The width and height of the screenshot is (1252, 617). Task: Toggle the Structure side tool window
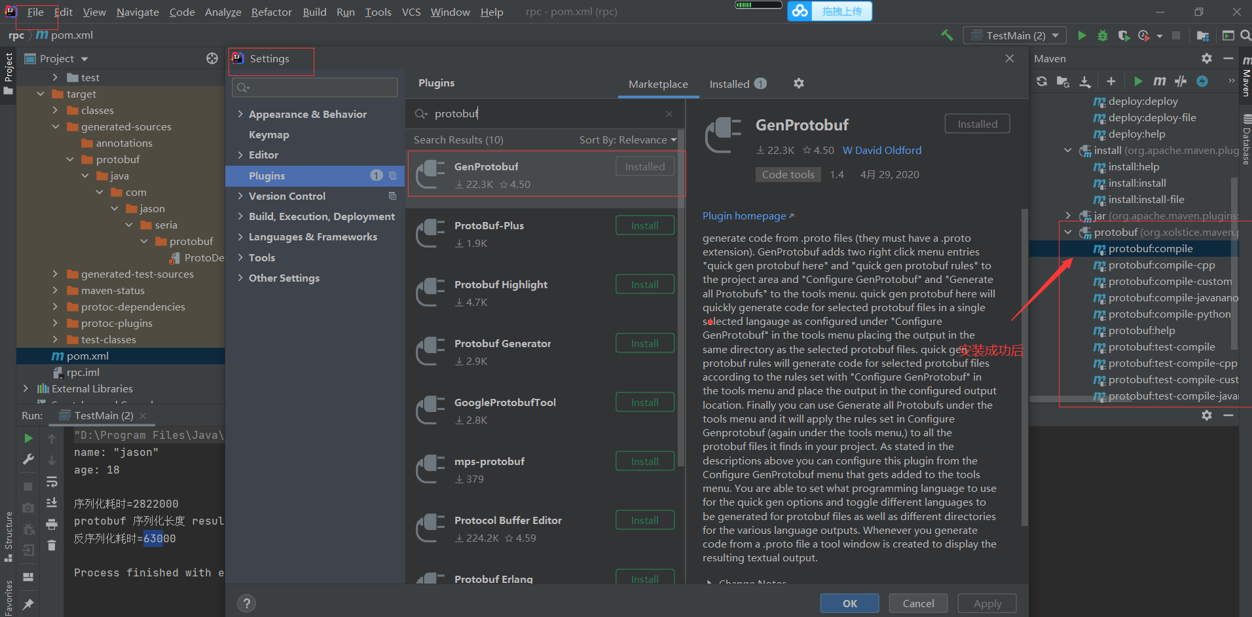(9, 537)
